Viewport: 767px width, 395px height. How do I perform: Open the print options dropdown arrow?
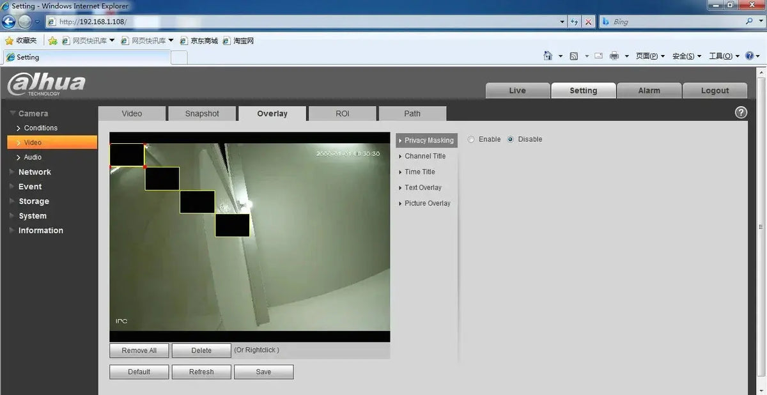[626, 56]
